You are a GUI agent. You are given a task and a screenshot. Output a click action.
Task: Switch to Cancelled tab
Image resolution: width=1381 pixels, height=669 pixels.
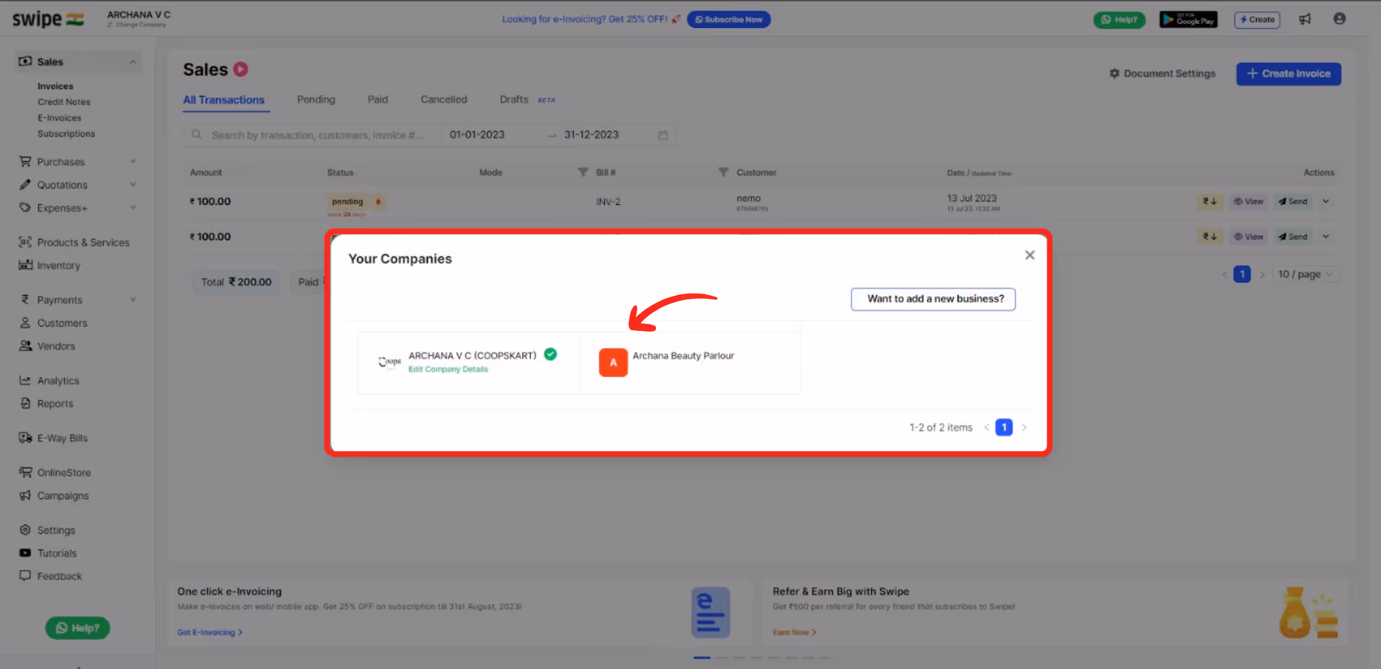[444, 99]
